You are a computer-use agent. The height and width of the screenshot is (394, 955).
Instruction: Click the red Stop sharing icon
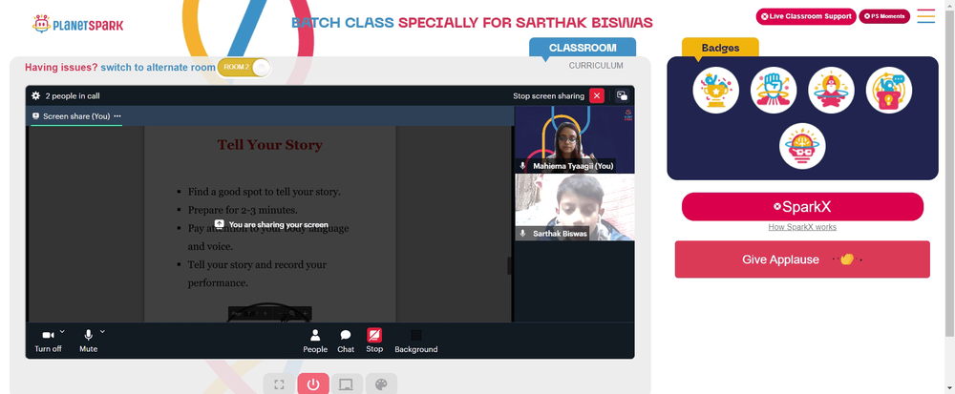[374, 335]
